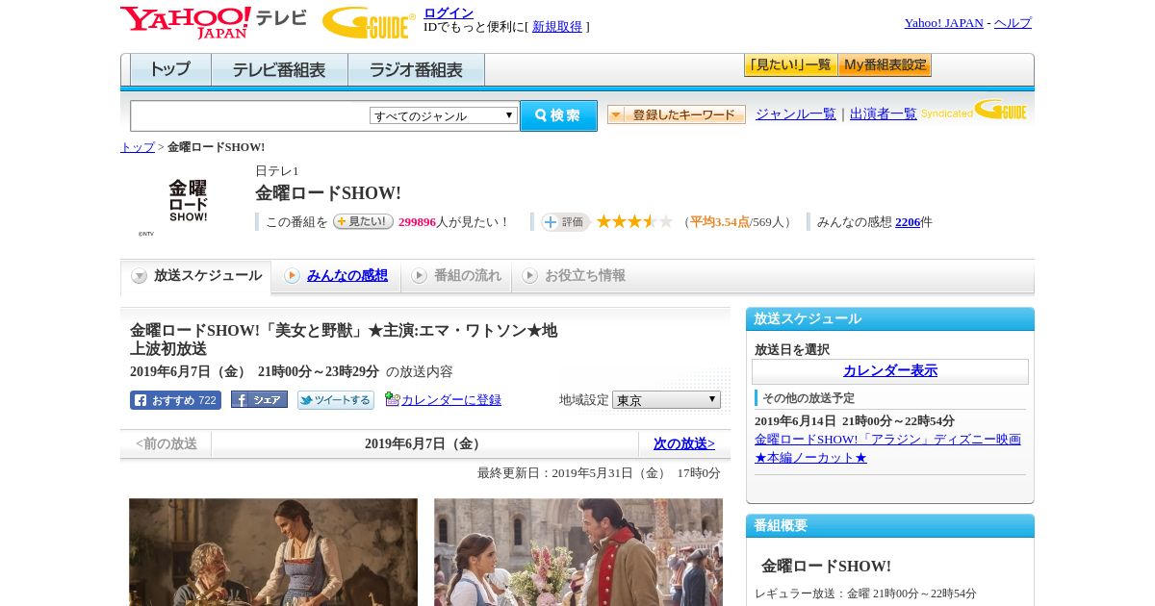Click the Yahoo! JAPAN link
The height and width of the screenshot is (606, 1155).
(x=943, y=22)
